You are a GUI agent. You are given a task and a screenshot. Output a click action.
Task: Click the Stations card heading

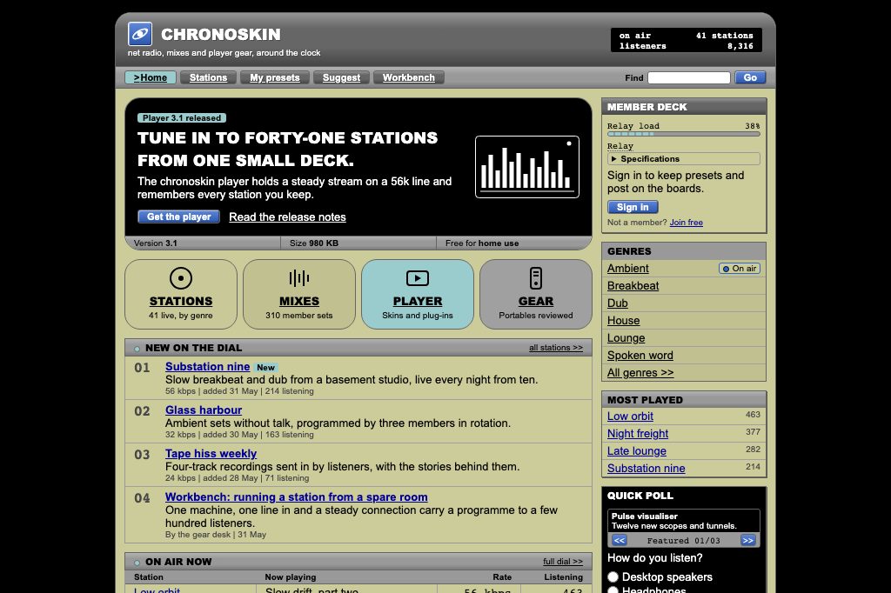181,301
